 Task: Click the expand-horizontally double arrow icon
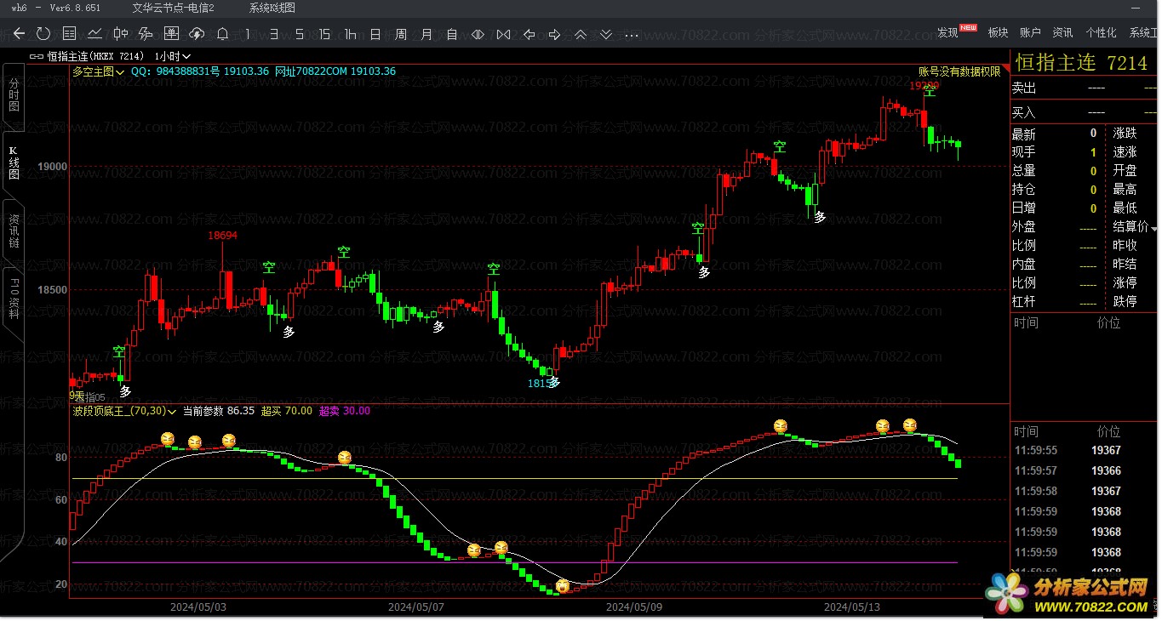tap(478, 34)
